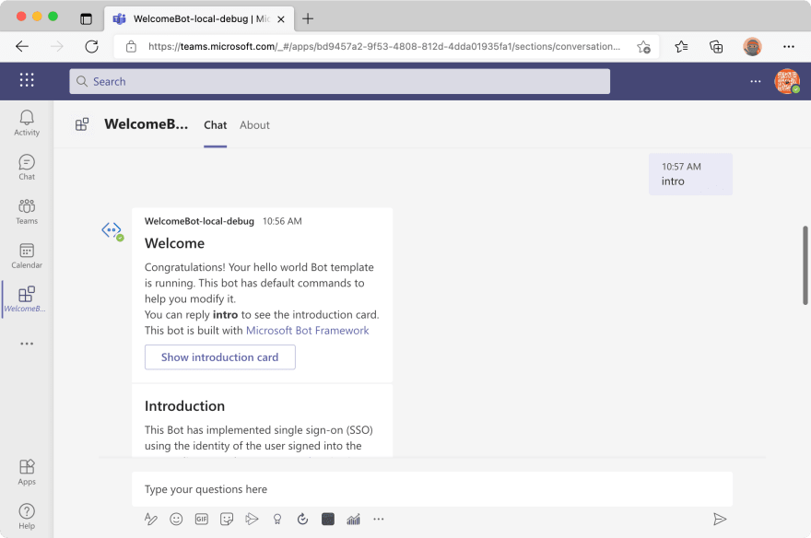The height and width of the screenshot is (538, 811).
Task: Open the browser profile avatar
Action: (x=752, y=47)
